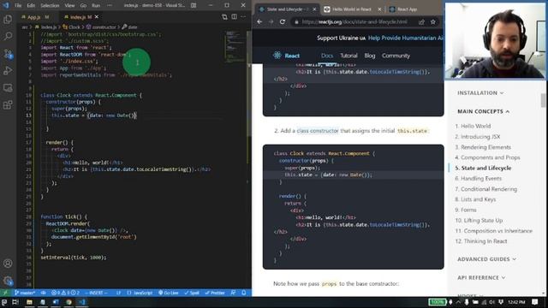Click the feedback icon in VS Code status bar
Viewport: 548px width, 308px height.
pyautogui.click(x=234, y=293)
